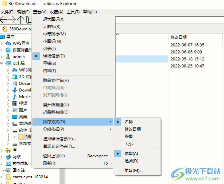Viewport: 224px width, 184px height.
Task: Sort by 大小 in submenu
Action: pos(137,144)
